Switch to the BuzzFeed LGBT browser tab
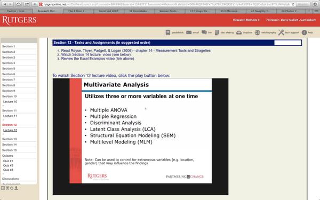The image size is (320, 200). tap(108, 11)
